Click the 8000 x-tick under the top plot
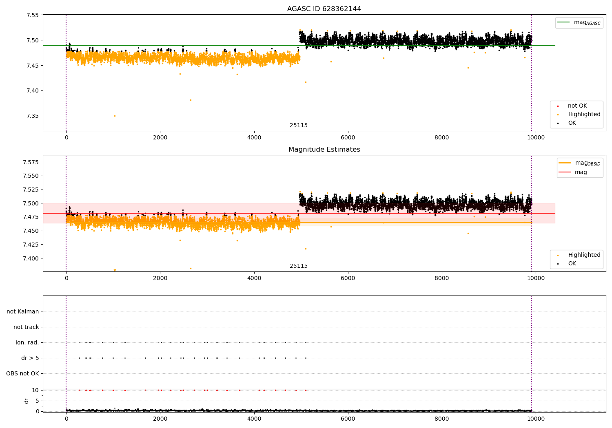612x428 pixels. (442, 137)
